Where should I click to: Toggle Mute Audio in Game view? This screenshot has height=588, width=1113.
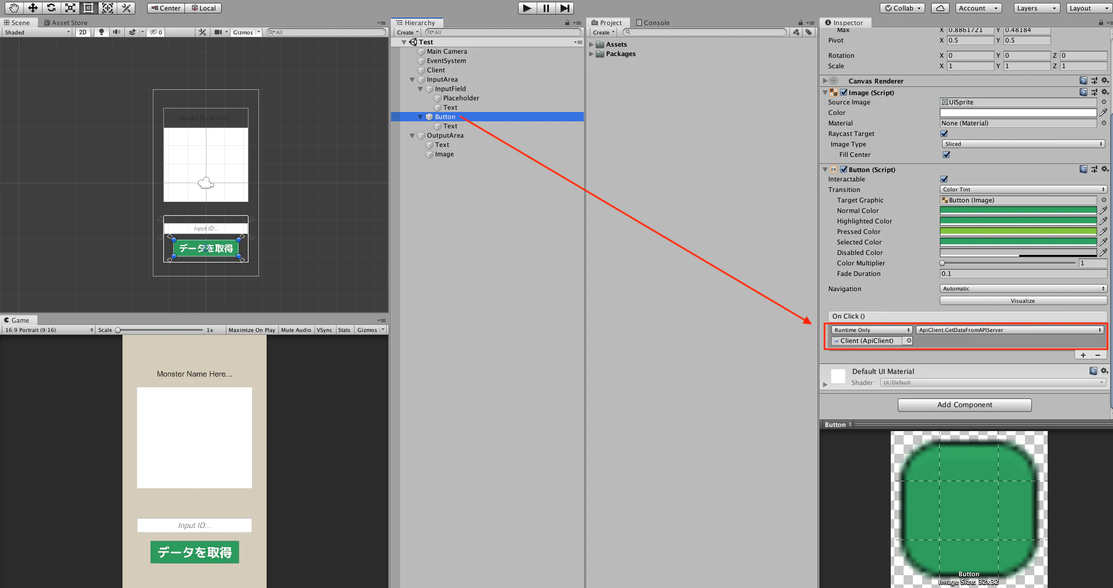point(296,330)
